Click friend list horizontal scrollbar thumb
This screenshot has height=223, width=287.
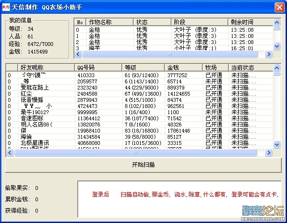135,153
